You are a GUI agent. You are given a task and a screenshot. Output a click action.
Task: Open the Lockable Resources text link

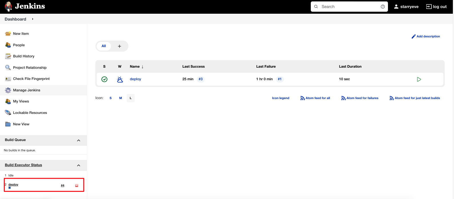30,113
